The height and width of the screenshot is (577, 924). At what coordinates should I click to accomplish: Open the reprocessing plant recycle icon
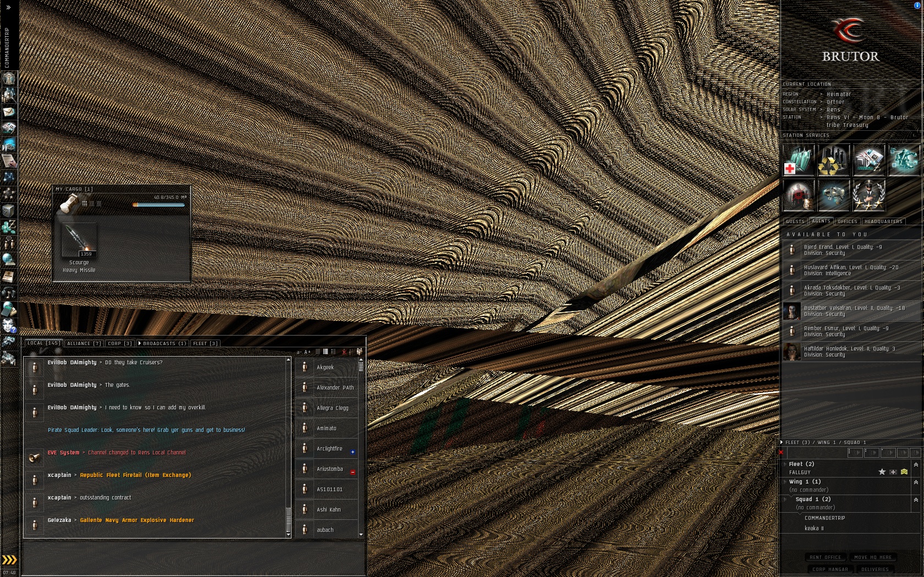point(834,160)
